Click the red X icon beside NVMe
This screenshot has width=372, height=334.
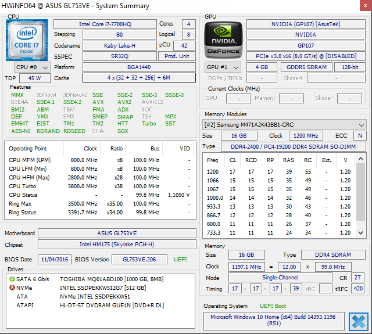(x=12, y=288)
